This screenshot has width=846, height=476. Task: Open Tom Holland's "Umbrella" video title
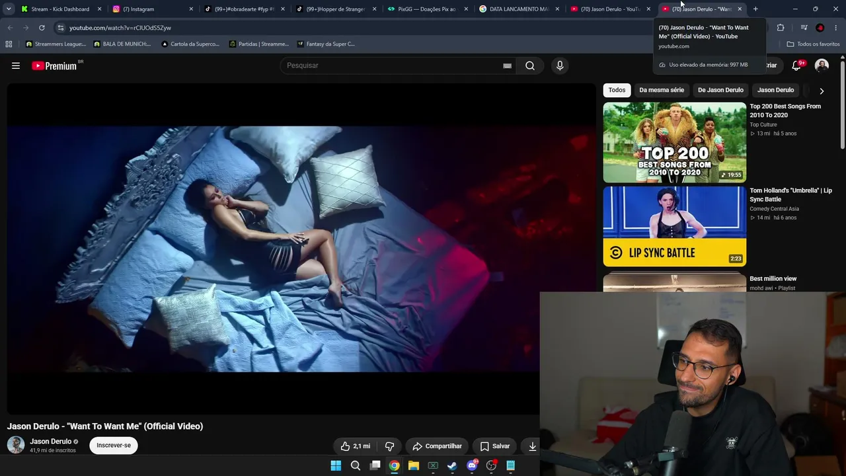tap(790, 195)
